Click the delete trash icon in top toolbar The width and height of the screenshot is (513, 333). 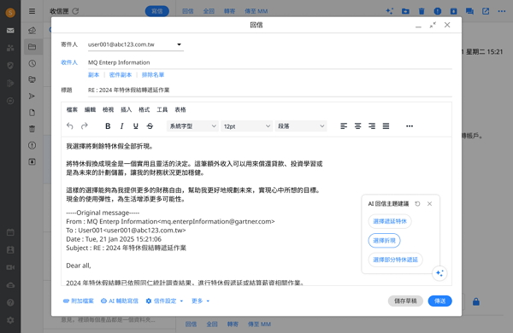(422, 11)
